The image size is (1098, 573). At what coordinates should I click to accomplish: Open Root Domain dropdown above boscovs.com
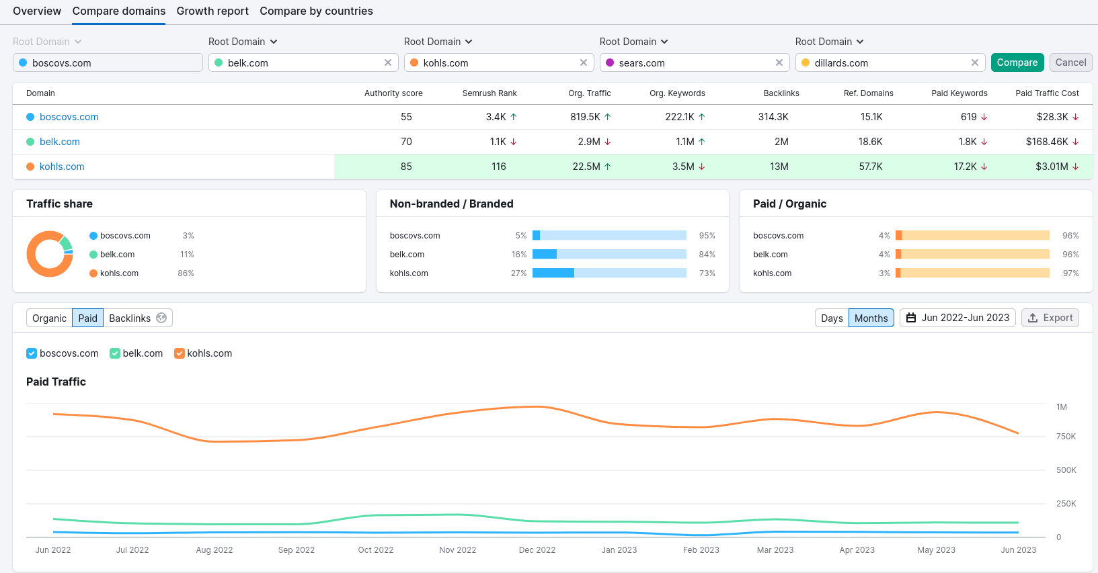click(47, 42)
